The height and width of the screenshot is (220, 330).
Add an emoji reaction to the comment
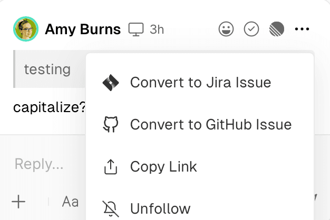point(226,29)
